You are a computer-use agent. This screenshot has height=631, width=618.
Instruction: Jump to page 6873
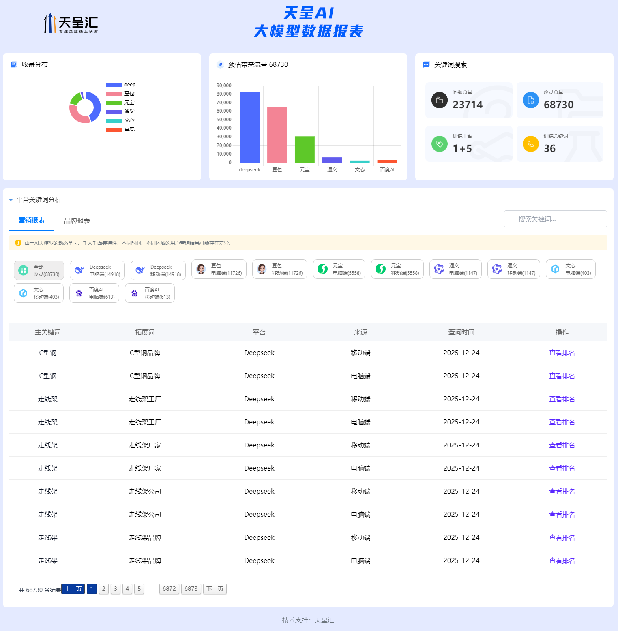click(x=191, y=589)
